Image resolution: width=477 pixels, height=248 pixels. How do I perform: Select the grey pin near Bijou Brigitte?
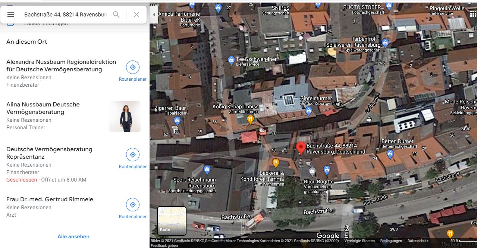click(313, 172)
